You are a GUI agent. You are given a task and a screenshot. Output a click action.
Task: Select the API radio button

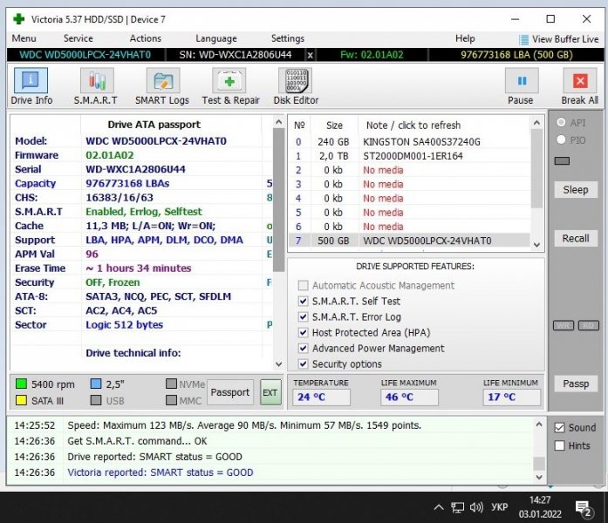[561, 123]
